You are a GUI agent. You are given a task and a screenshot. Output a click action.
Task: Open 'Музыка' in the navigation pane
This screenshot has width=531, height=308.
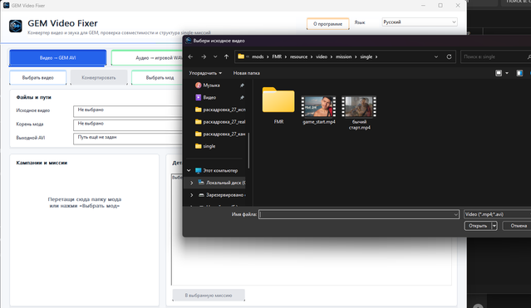211,86
